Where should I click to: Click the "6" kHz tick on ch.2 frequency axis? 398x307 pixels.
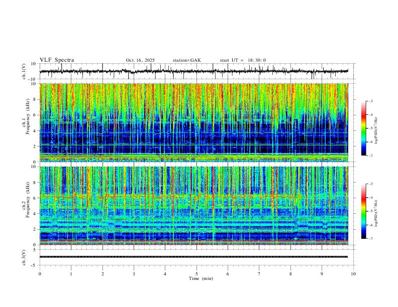pyautogui.click(x=35, y=198)
